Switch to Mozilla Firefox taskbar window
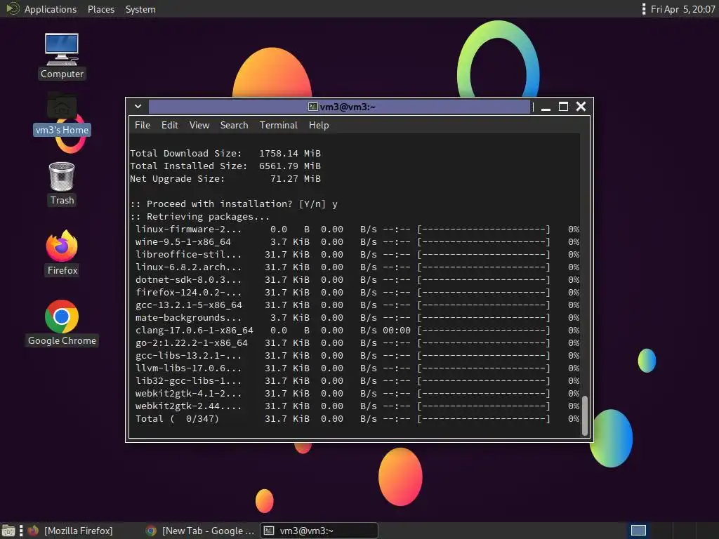The height and width of the screenshot is (539, 719). 78,531
